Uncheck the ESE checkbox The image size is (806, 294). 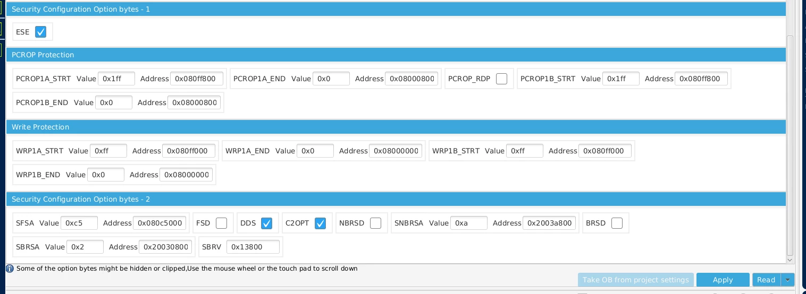coord(41,32)
